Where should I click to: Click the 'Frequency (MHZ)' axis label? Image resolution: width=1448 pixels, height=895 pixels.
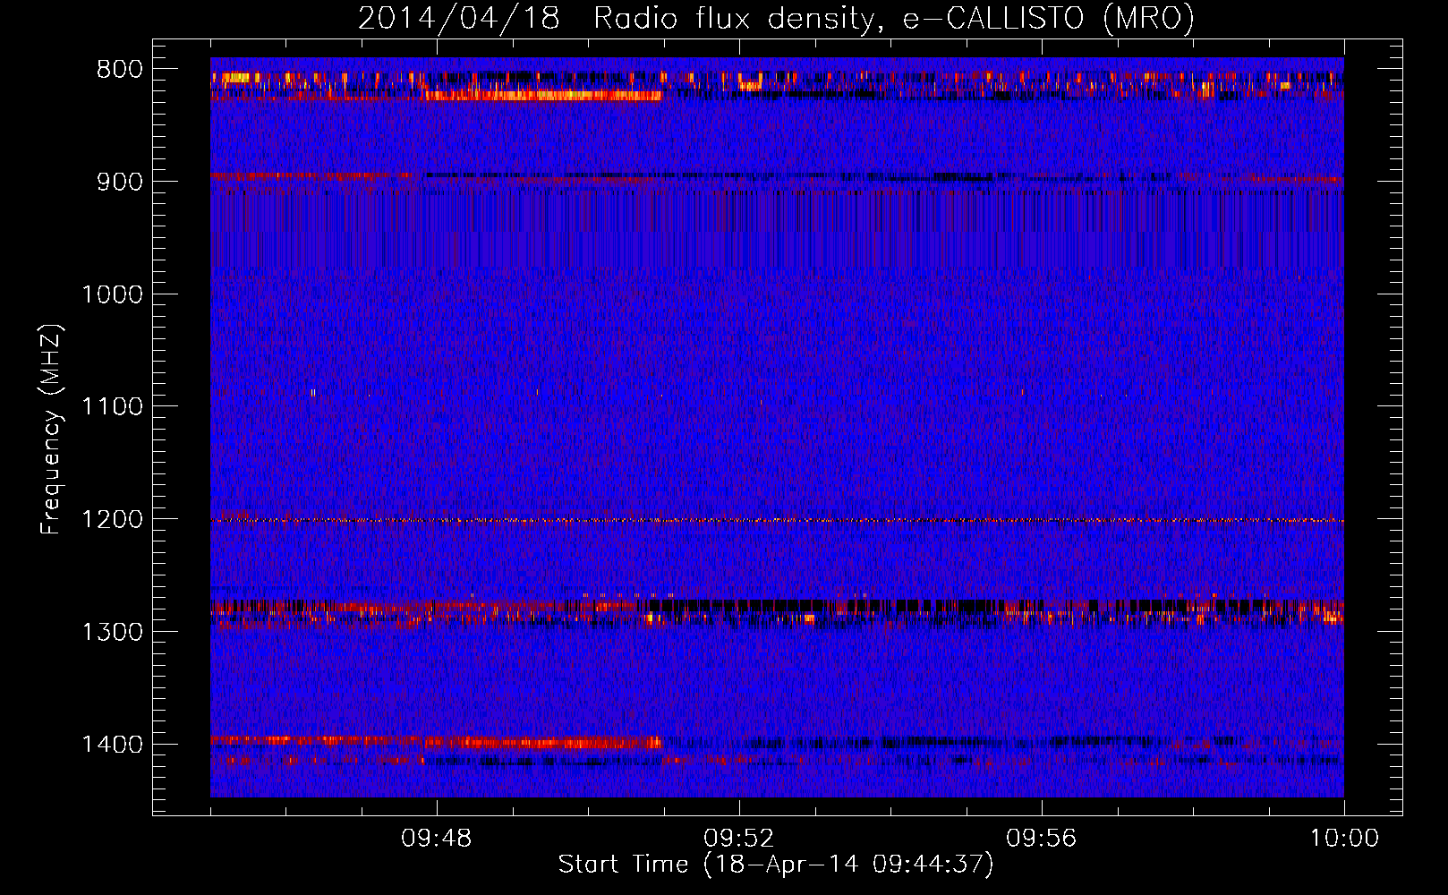(51, 430)
